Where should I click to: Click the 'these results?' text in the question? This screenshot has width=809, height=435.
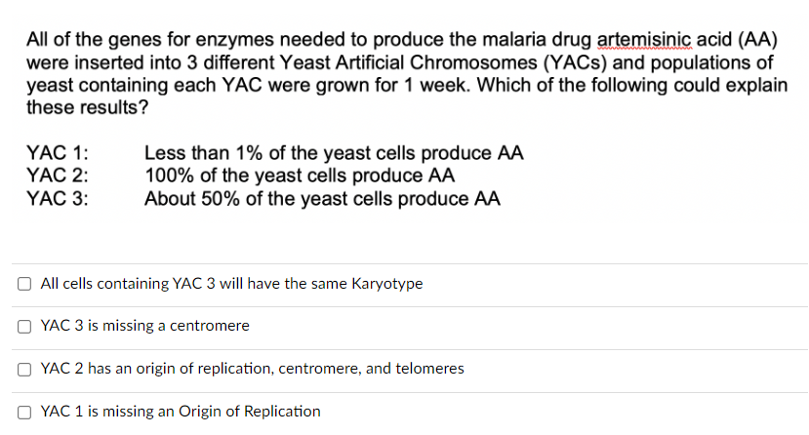click(87, 107)
